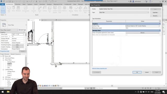
Task: Open the Massing & Site ribbon tab
Action: point(58,4)
